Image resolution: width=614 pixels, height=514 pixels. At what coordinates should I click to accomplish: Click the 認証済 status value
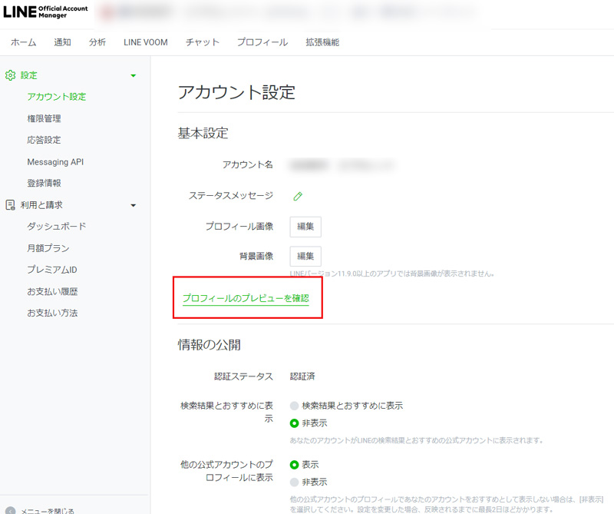[x=302, y=376]
